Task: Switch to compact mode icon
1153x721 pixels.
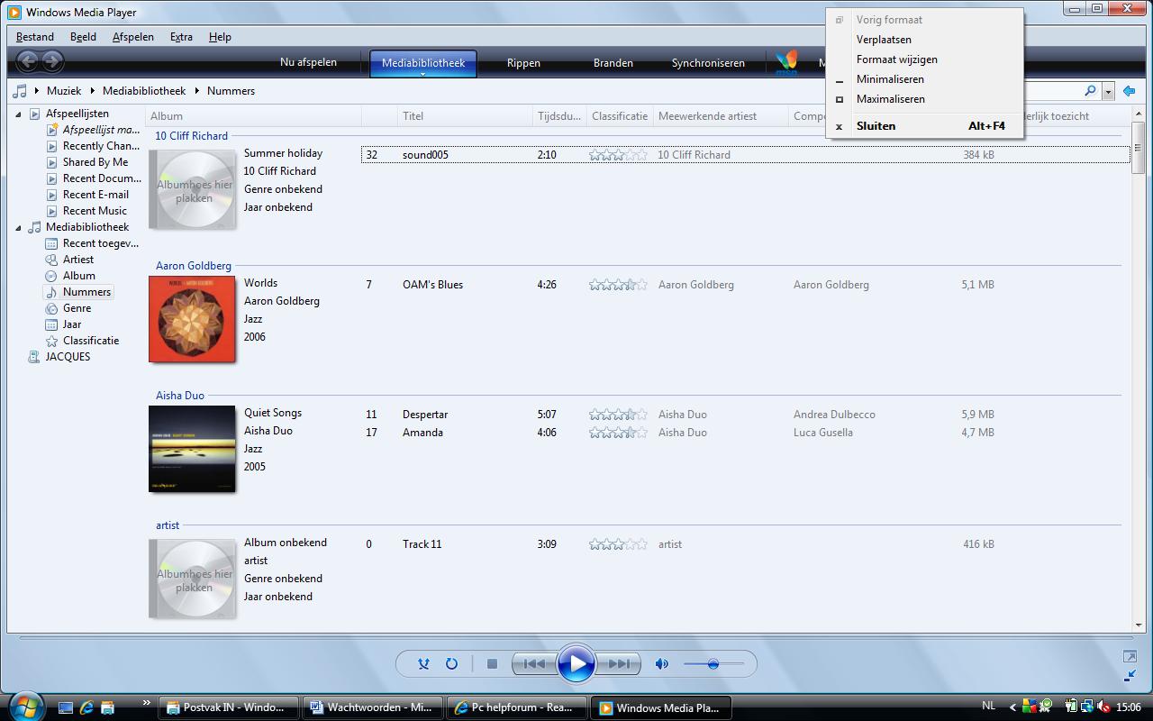Action: 1130,675
